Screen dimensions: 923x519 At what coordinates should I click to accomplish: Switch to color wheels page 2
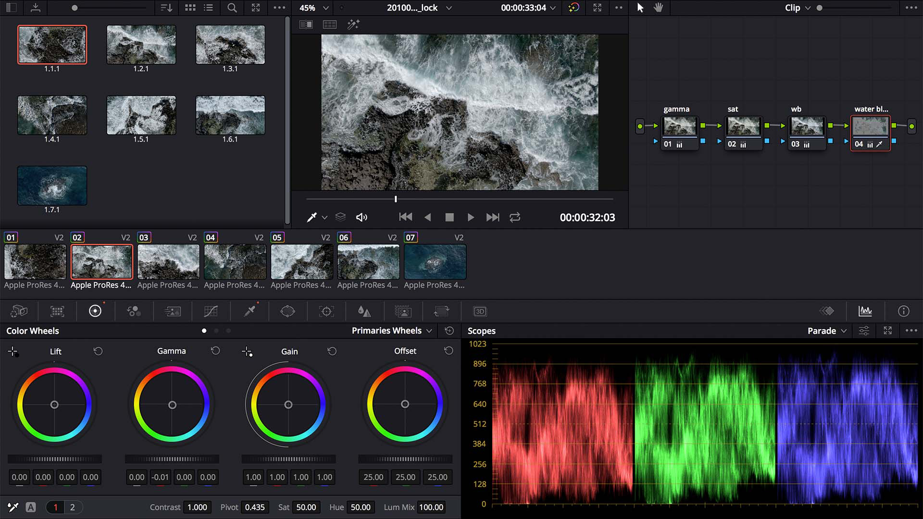pyautogui.click(x=73, y=507)
